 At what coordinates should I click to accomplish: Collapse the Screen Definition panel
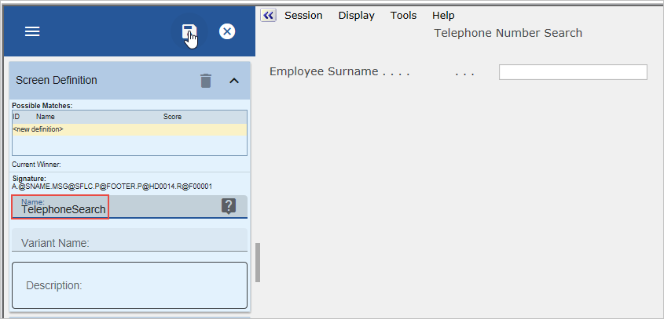pos(233,80)
